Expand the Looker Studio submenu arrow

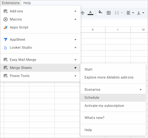(x=76, y=48)
